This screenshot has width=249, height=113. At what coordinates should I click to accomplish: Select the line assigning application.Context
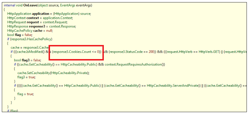coord(40,18)
